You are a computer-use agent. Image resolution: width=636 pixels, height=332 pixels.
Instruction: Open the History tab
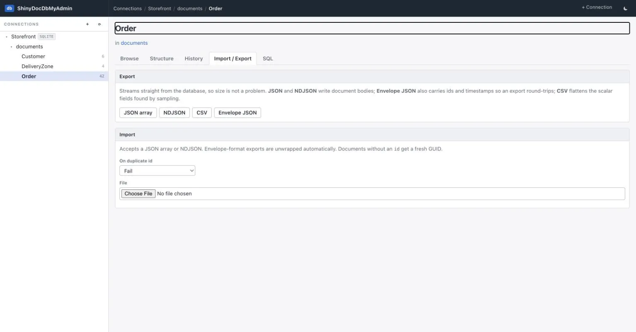click(x=194, y=58)
